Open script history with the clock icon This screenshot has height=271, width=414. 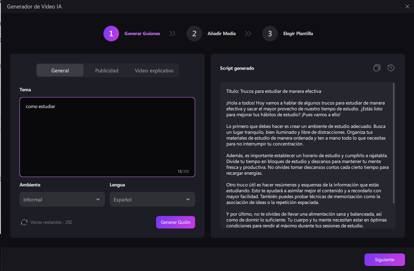pos(391,68)
